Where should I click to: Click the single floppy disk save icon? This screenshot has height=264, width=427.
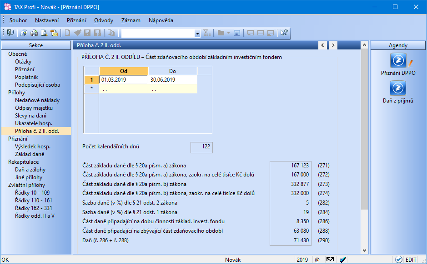87,33
